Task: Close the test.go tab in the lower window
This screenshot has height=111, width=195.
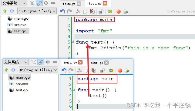Action: coord(106,63)
